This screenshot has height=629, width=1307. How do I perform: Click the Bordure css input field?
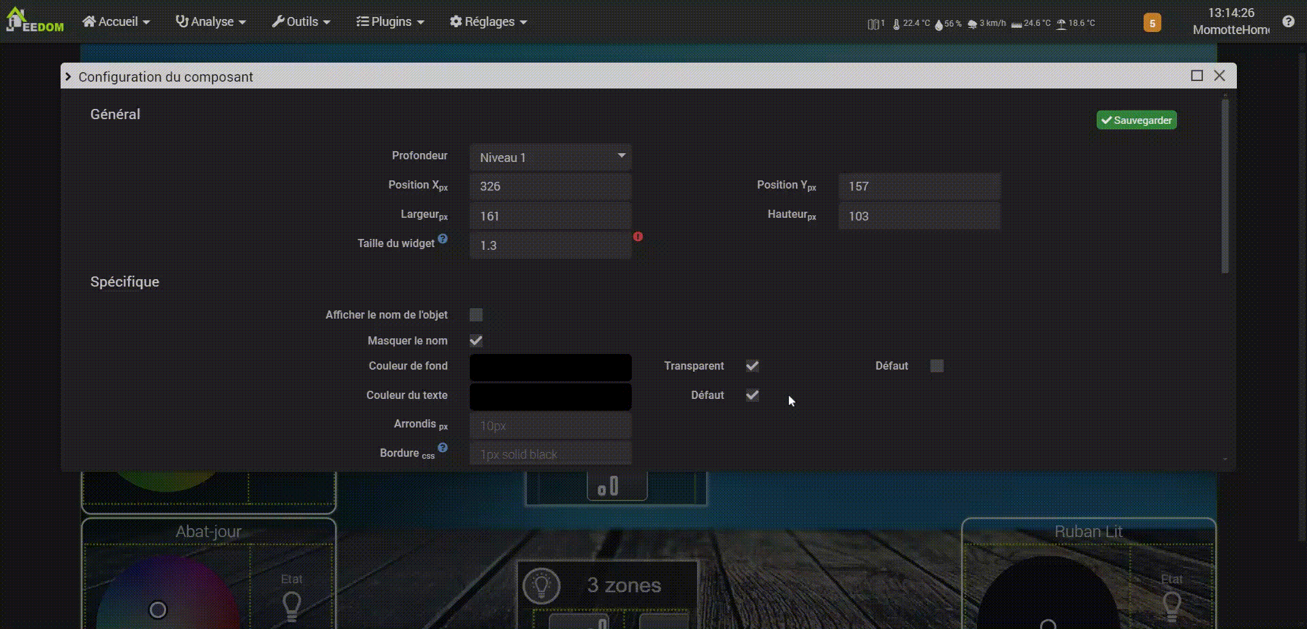click(550, 453)
